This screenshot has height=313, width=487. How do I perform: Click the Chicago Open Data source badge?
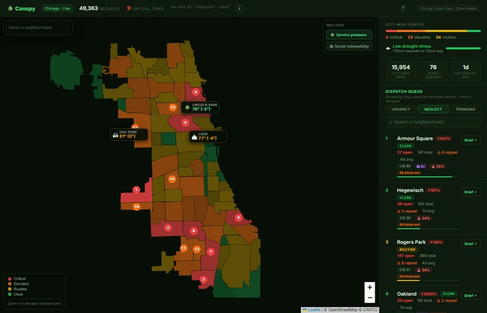coord(448,8)
